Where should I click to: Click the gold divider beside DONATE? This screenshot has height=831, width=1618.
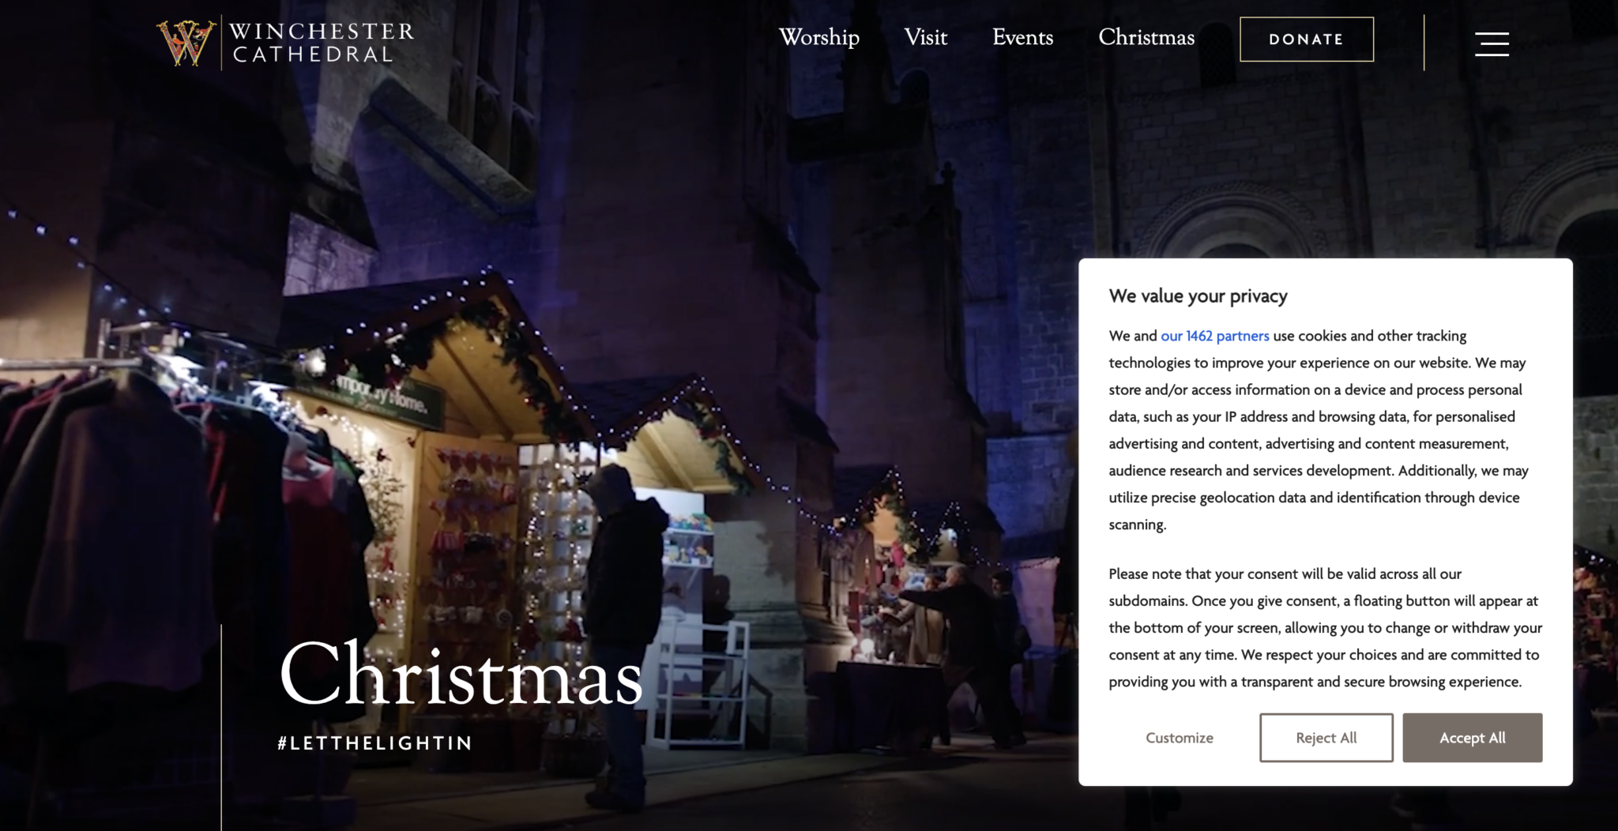click(x=1424, y=43)
